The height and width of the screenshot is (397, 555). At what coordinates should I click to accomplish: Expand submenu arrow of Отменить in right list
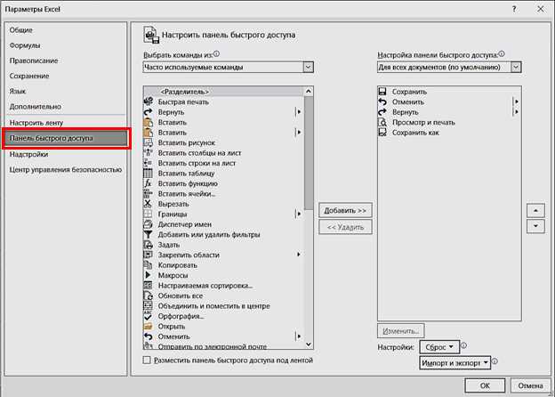(517, 102)
